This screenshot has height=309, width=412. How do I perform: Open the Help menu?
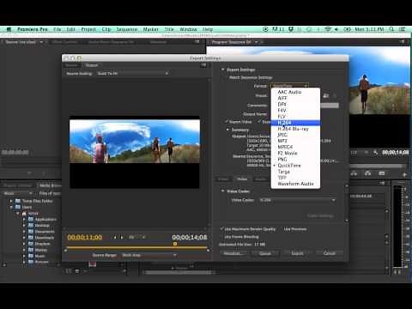point(208,29)
